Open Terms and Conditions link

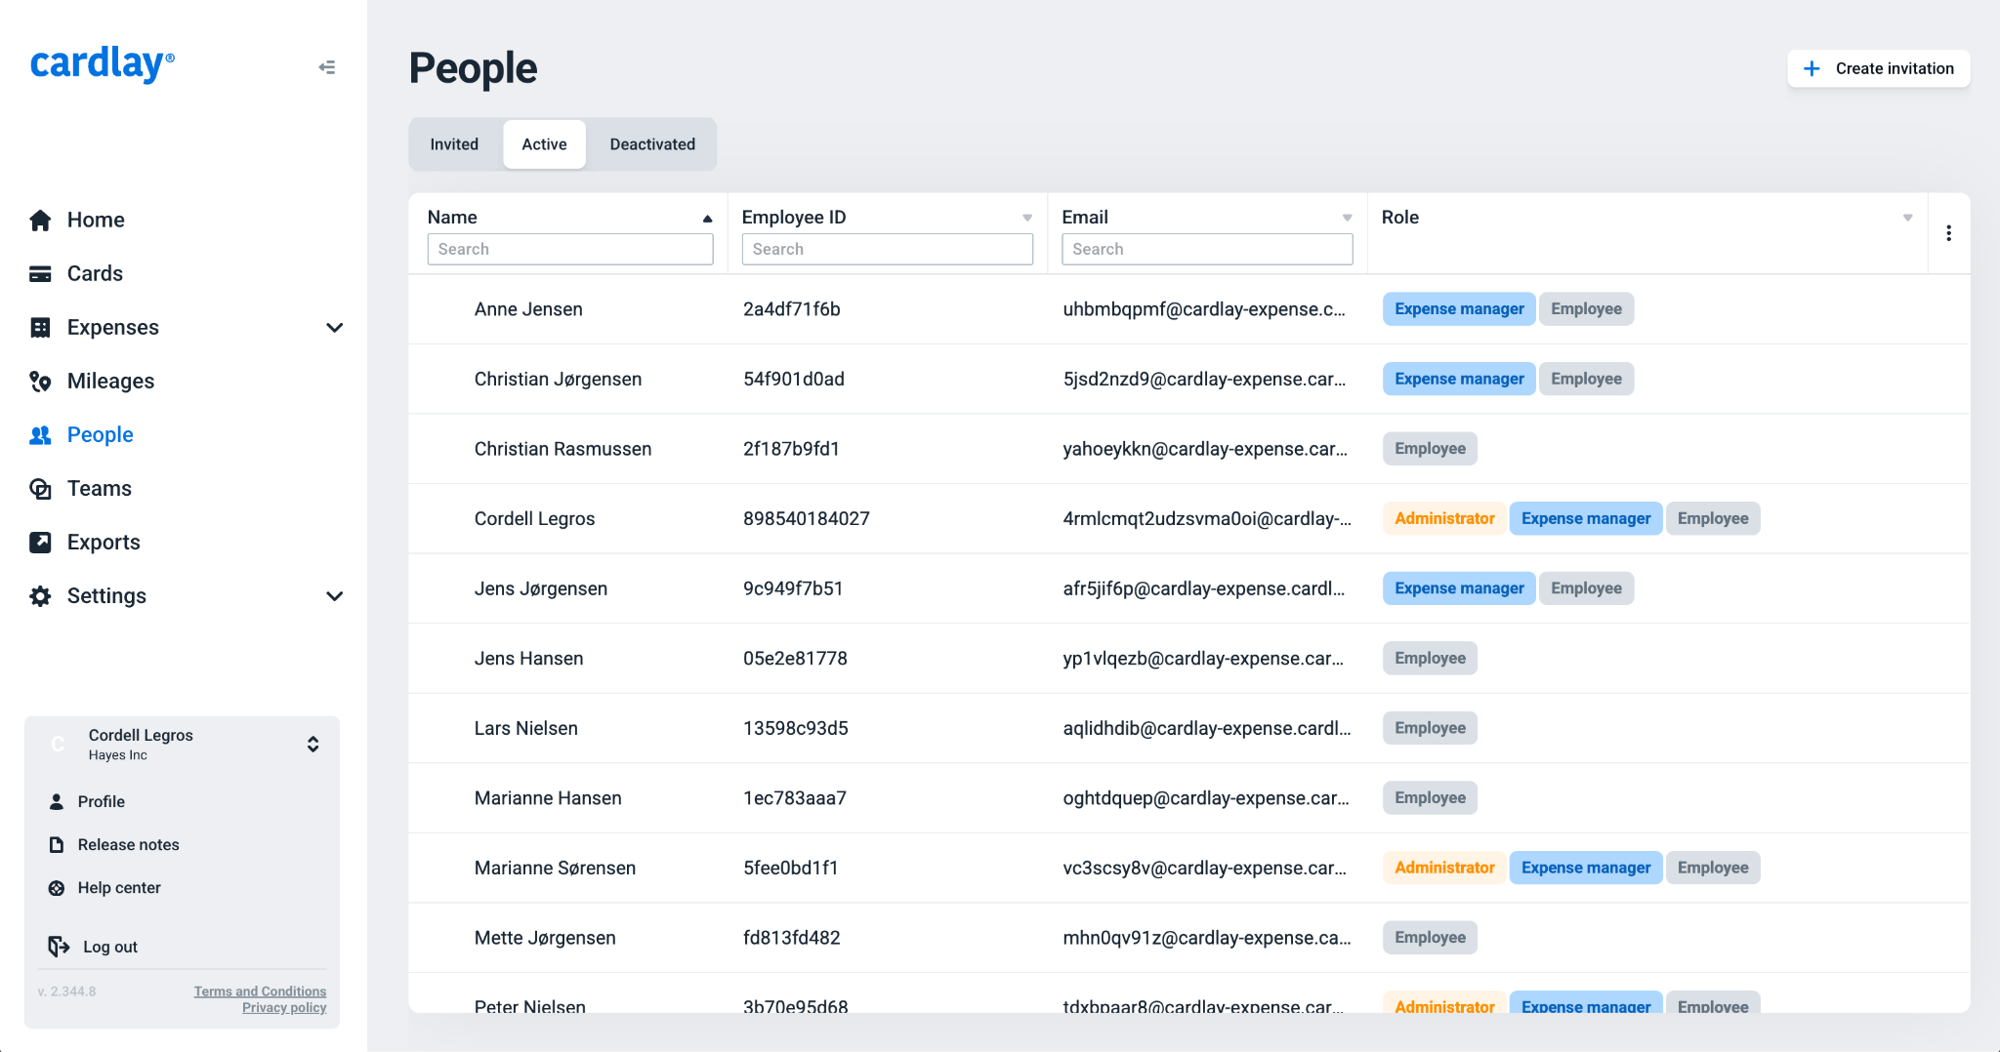point(260,991)
